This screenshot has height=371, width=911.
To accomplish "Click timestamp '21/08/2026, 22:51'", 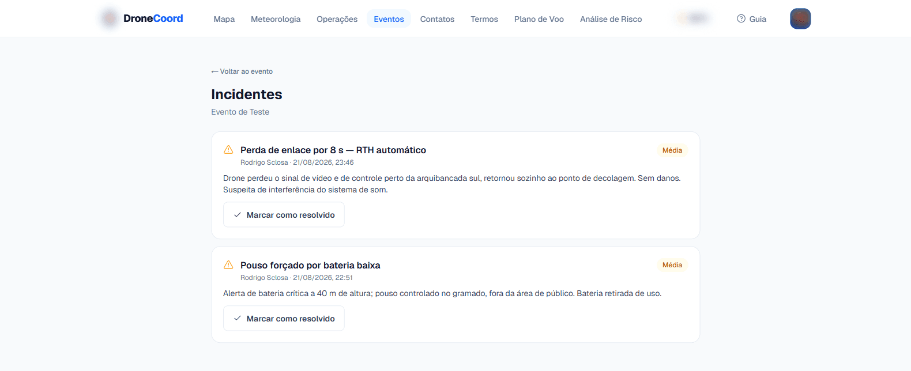I will pos(323,278).
